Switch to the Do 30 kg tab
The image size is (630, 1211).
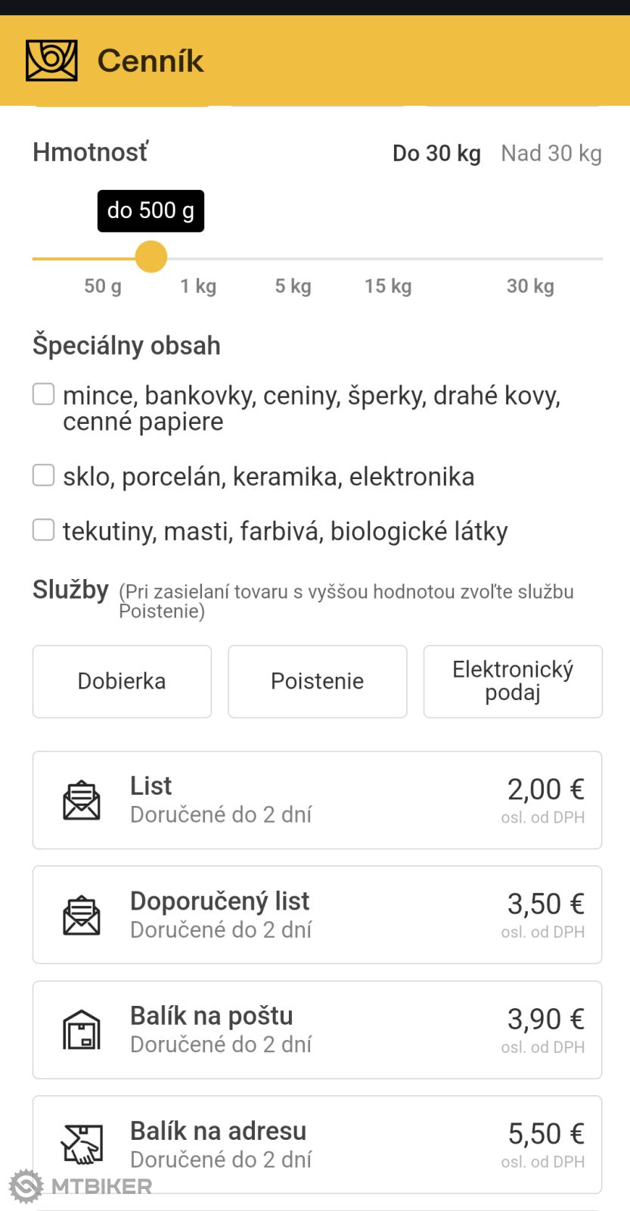pyautogui.click(x=436, y=154)
